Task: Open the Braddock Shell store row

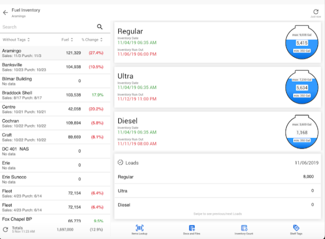Action: [x=55, y=94]
